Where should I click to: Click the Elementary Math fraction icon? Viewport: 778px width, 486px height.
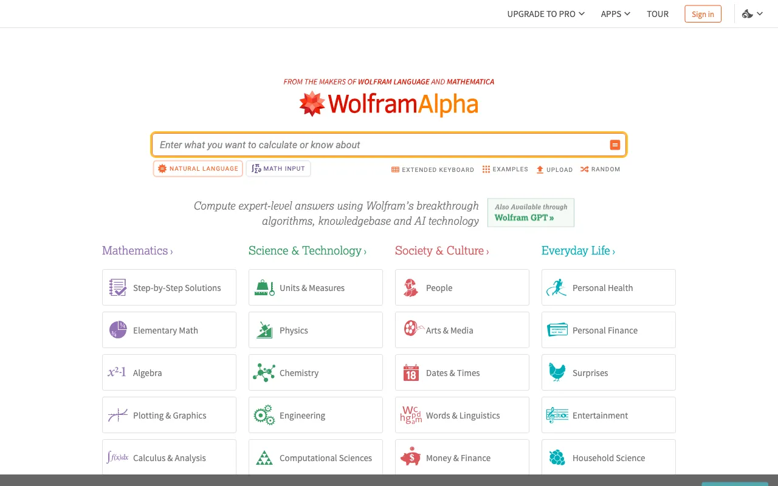coord(118,330)
